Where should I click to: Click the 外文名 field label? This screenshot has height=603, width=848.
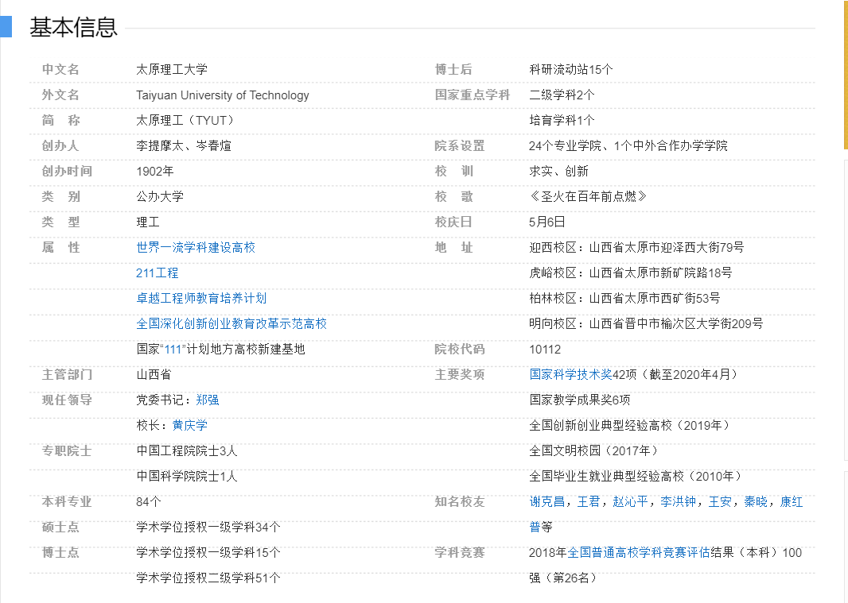click(60, 95)
